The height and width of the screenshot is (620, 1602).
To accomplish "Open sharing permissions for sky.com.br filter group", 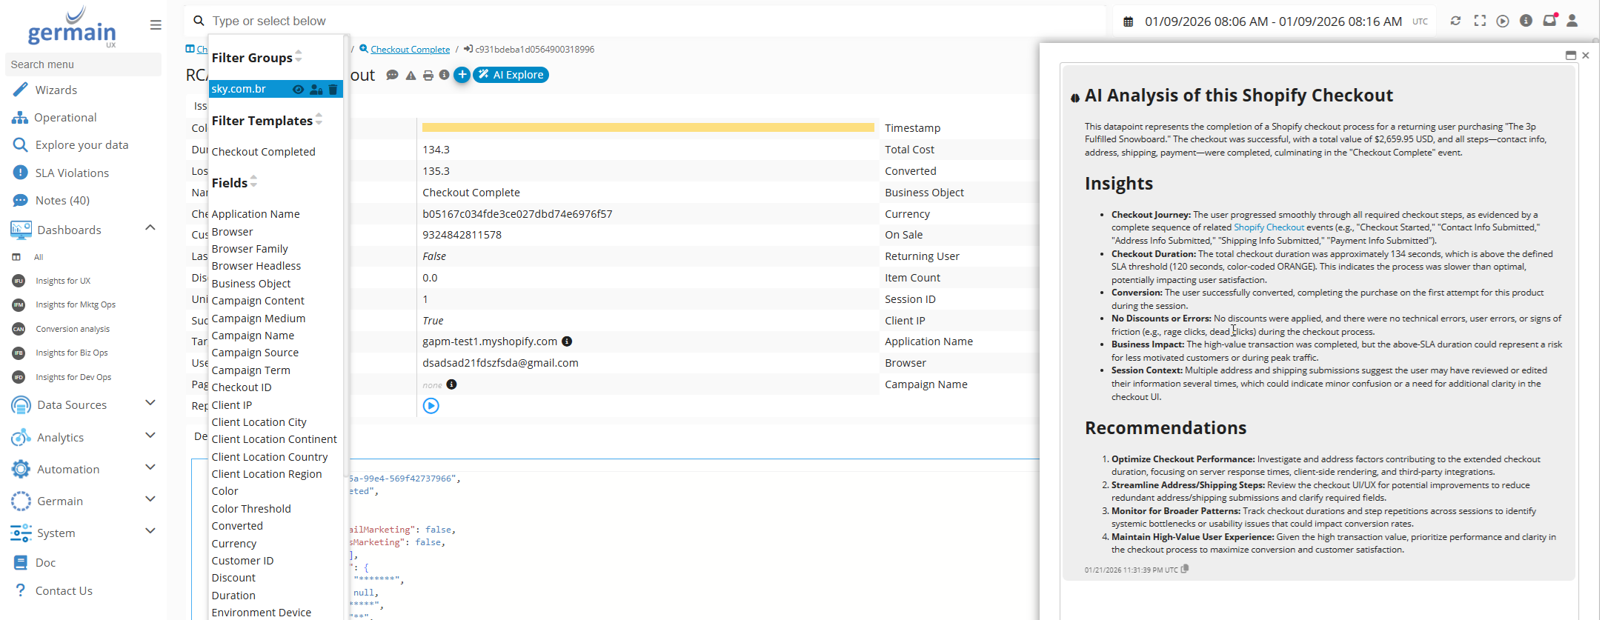I will click(x=316, y=89).
